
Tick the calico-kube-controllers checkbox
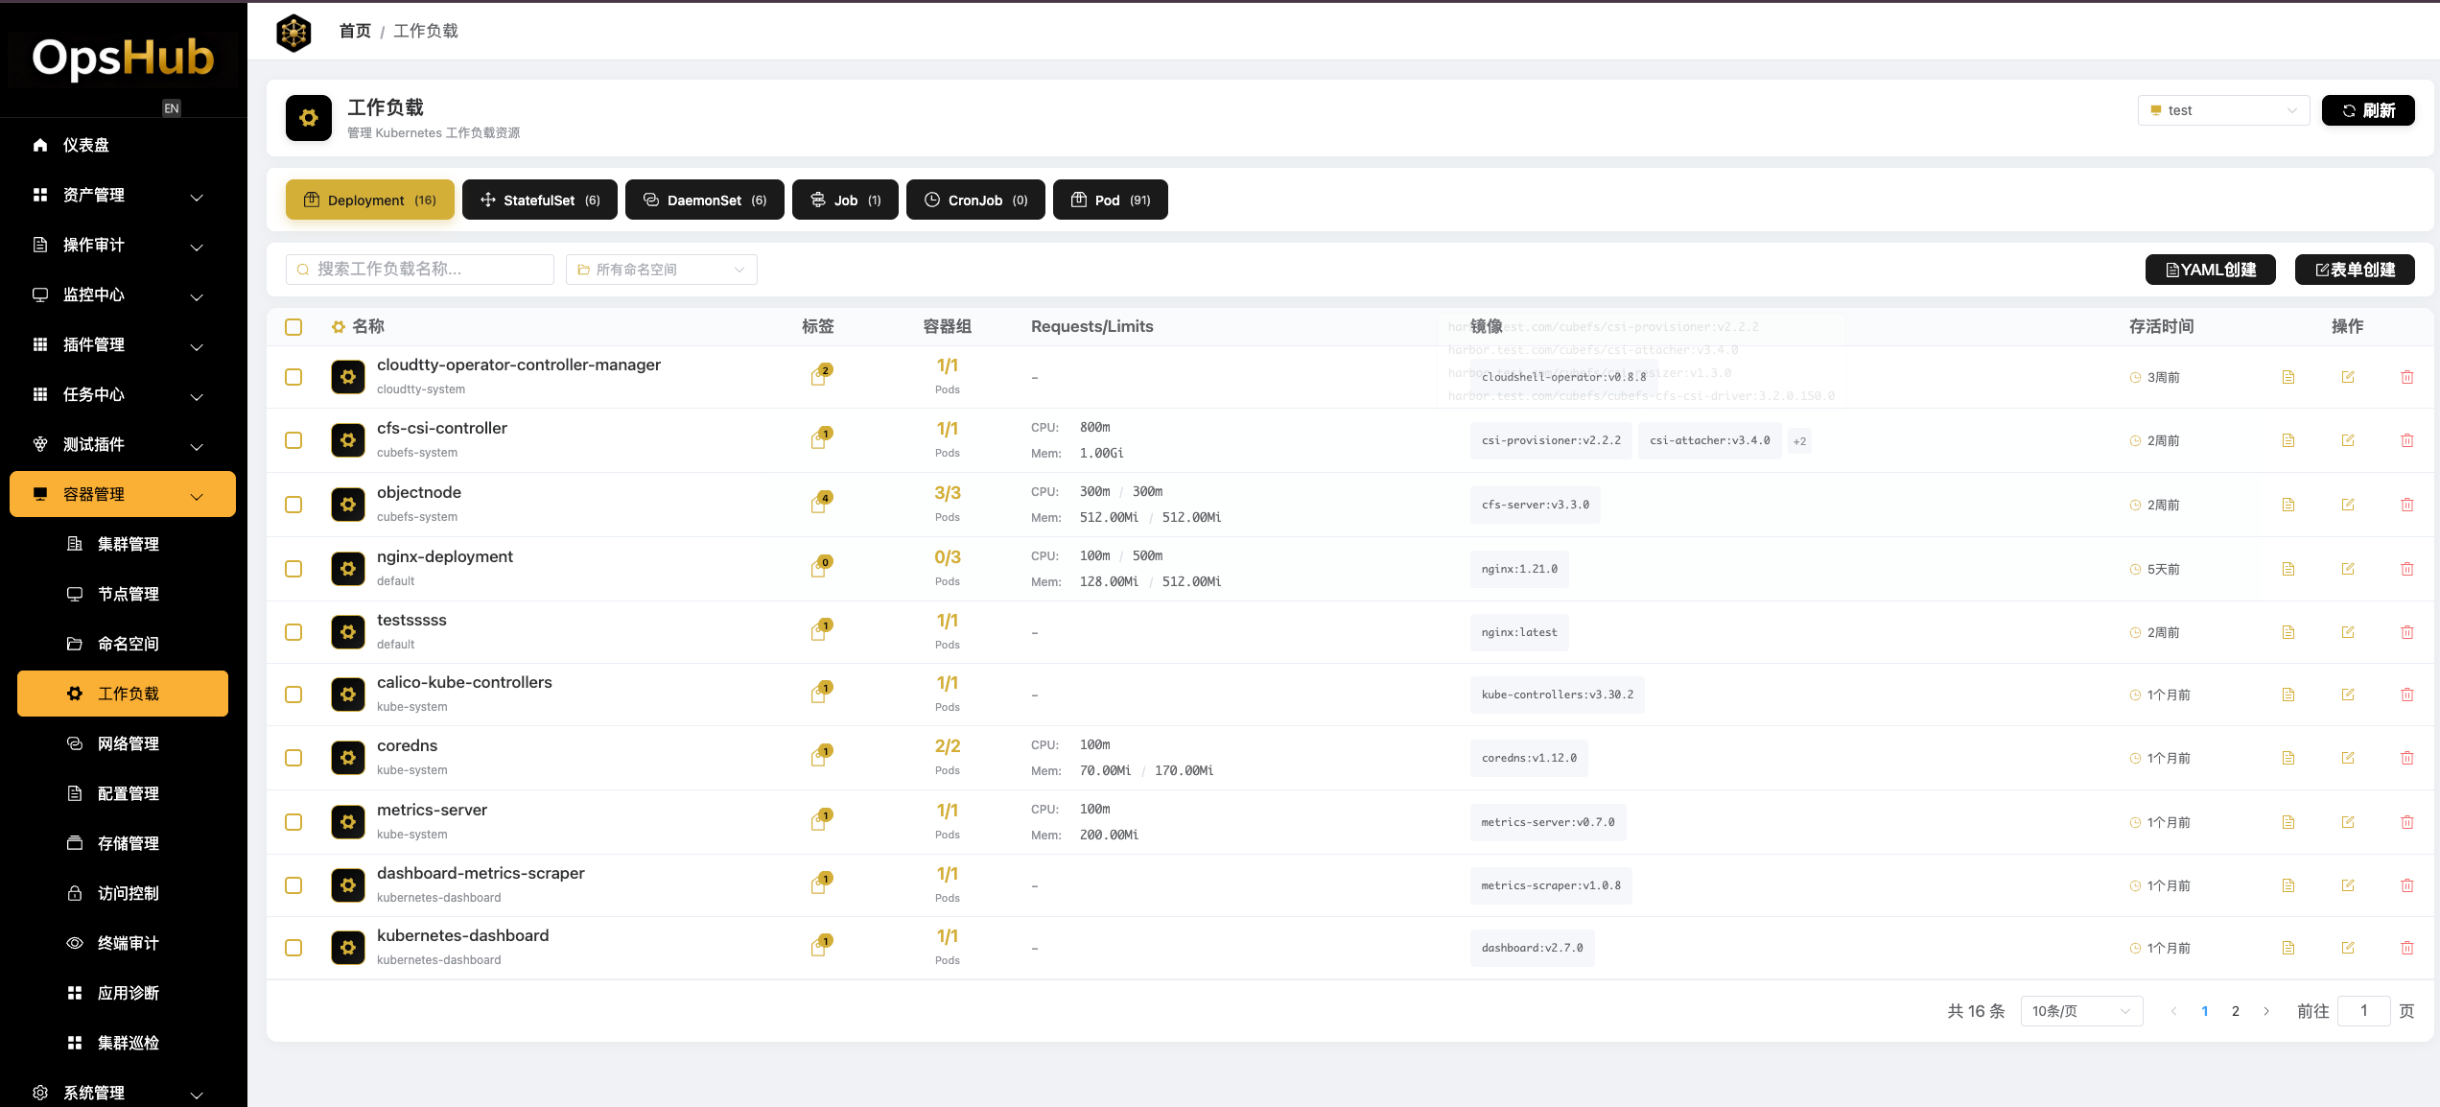(x=293, y=695)
